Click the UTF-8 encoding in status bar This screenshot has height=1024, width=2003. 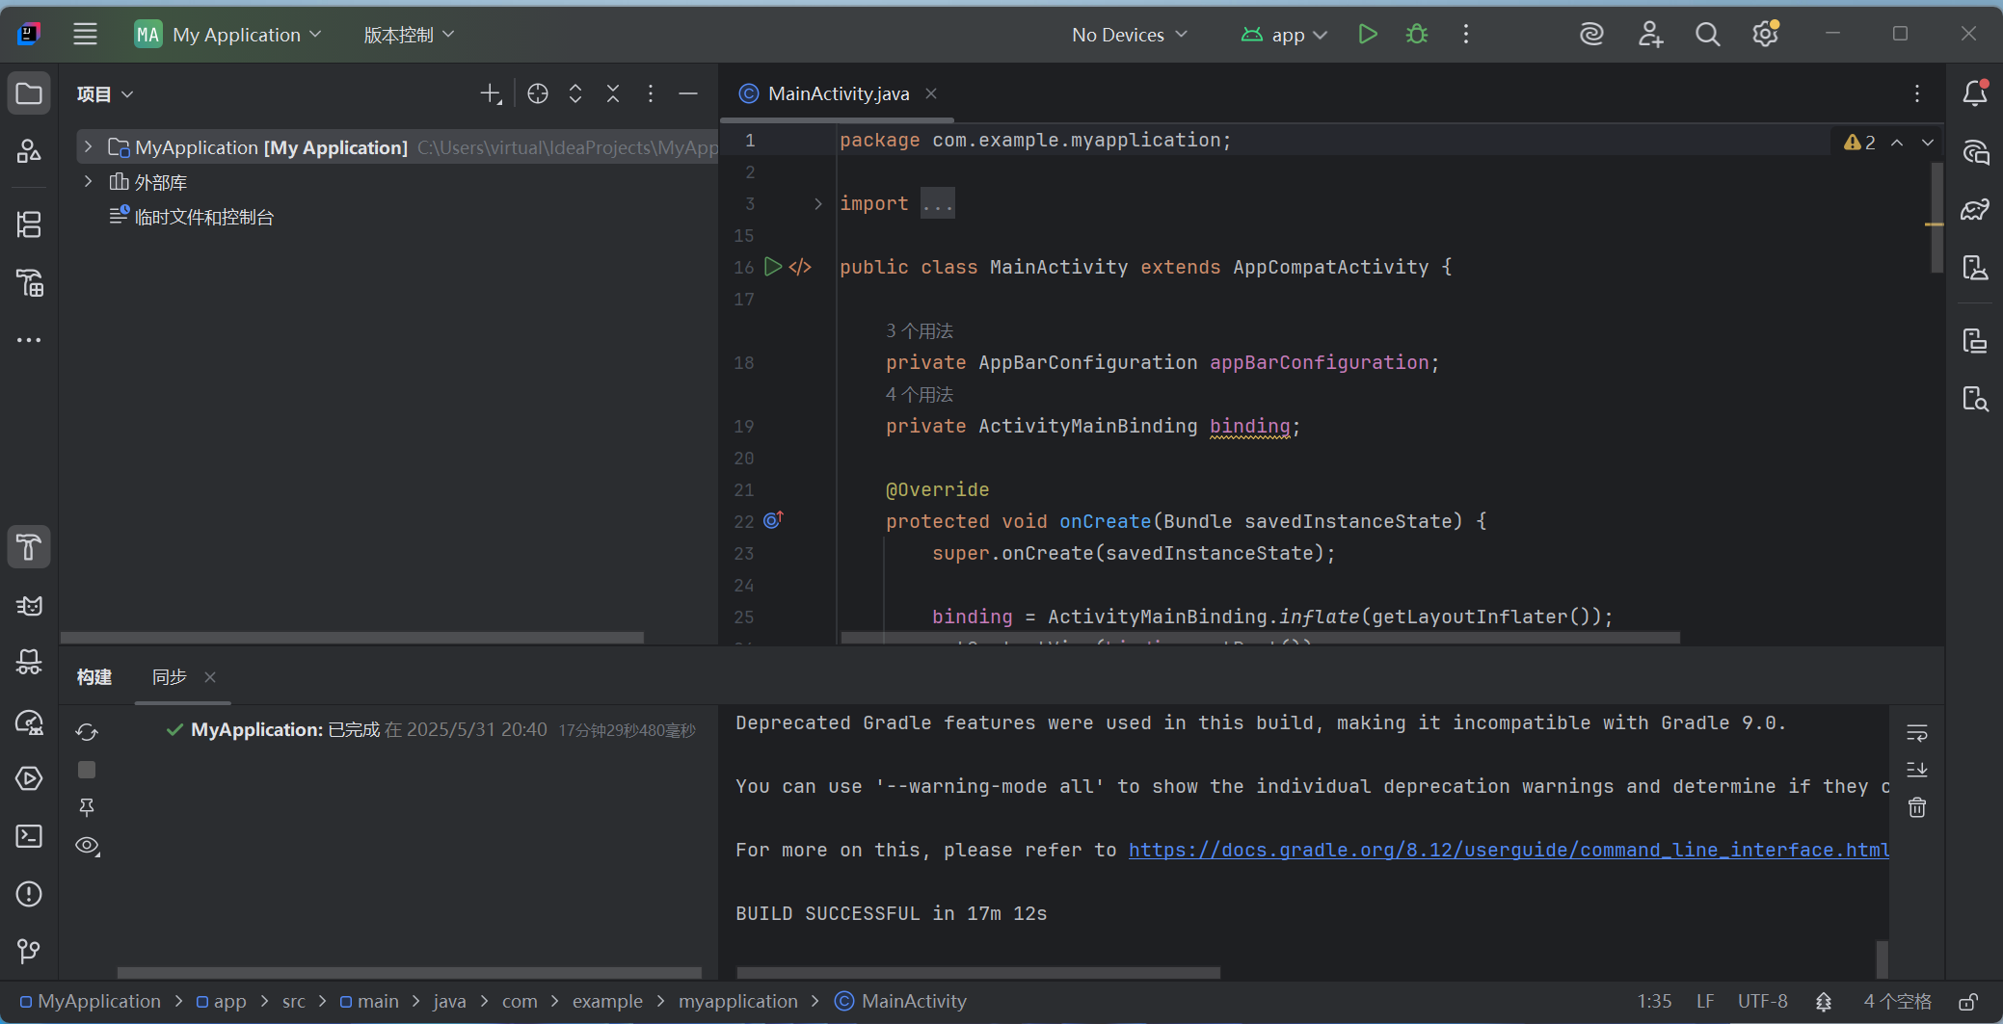[1762, 1002]
